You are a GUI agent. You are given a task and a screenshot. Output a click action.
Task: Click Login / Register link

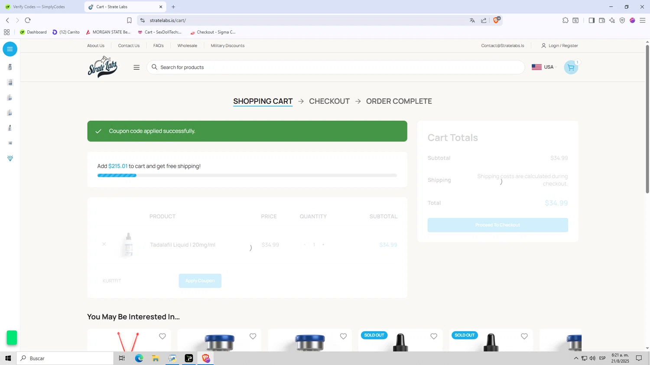[559, 45]
